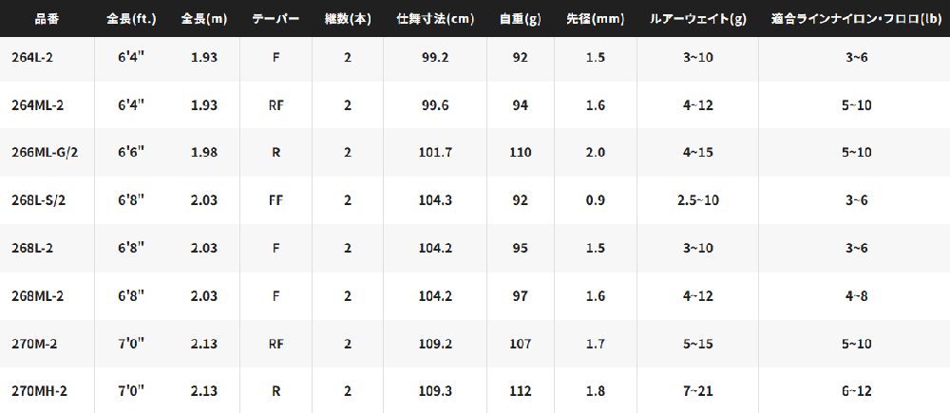
Task: Click the 品番 column header
Action: 47,18
